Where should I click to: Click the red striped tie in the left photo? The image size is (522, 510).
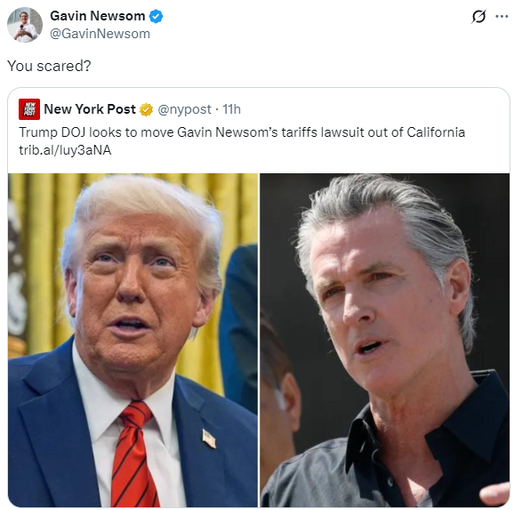[133, 456]
